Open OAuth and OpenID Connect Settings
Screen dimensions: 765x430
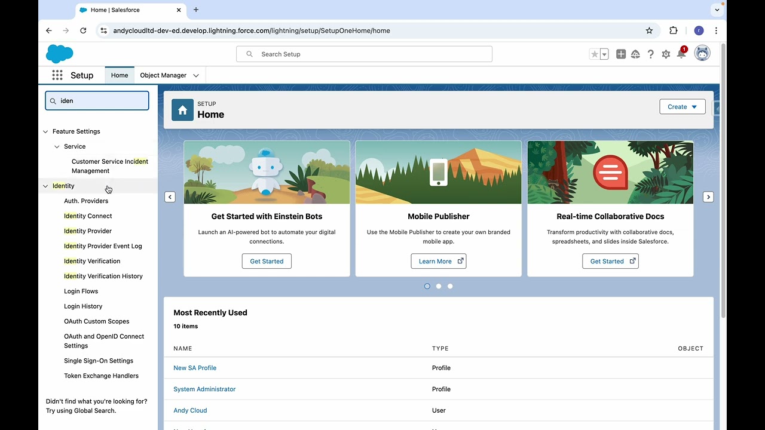(104, 341)
